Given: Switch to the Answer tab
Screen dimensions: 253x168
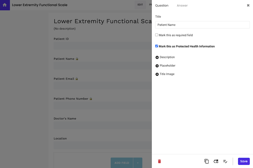Looking at the screenshot, I should [x=182, y=6].
